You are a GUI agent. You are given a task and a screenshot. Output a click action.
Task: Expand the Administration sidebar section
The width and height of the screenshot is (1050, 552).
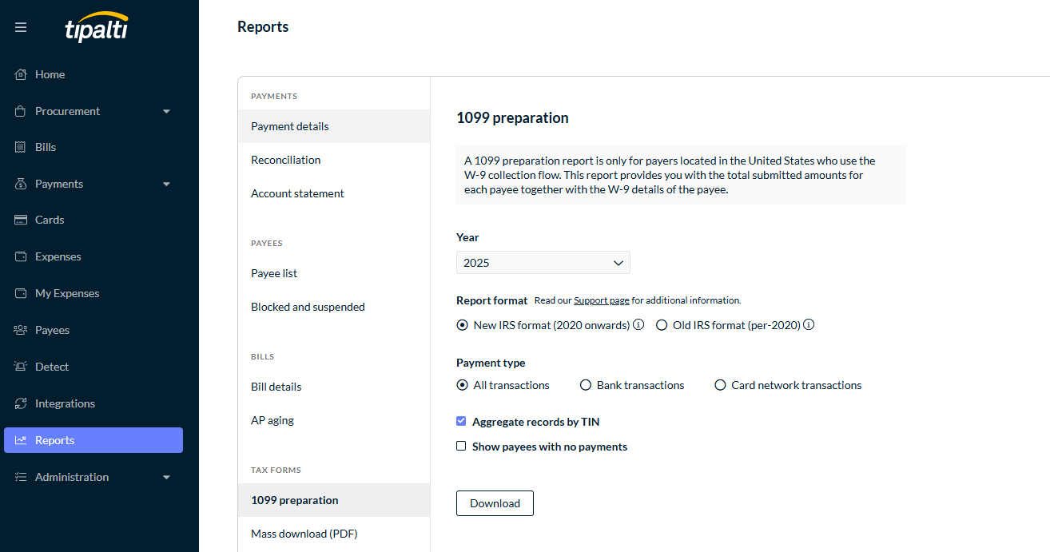166,477
